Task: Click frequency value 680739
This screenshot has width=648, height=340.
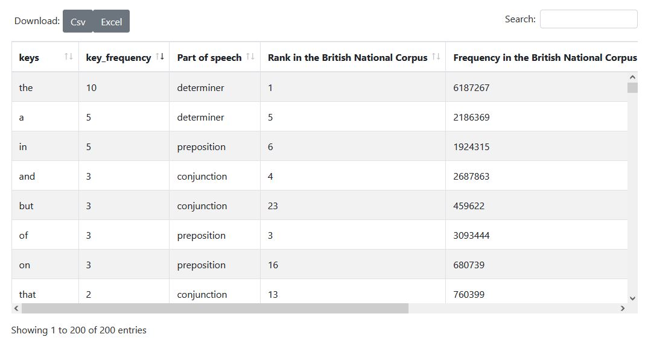Action: pyautogui.click(x=469, y=265)
